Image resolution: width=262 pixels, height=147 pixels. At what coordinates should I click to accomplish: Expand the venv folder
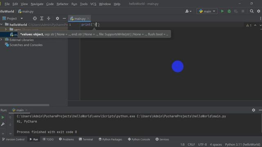coord(6,29)
